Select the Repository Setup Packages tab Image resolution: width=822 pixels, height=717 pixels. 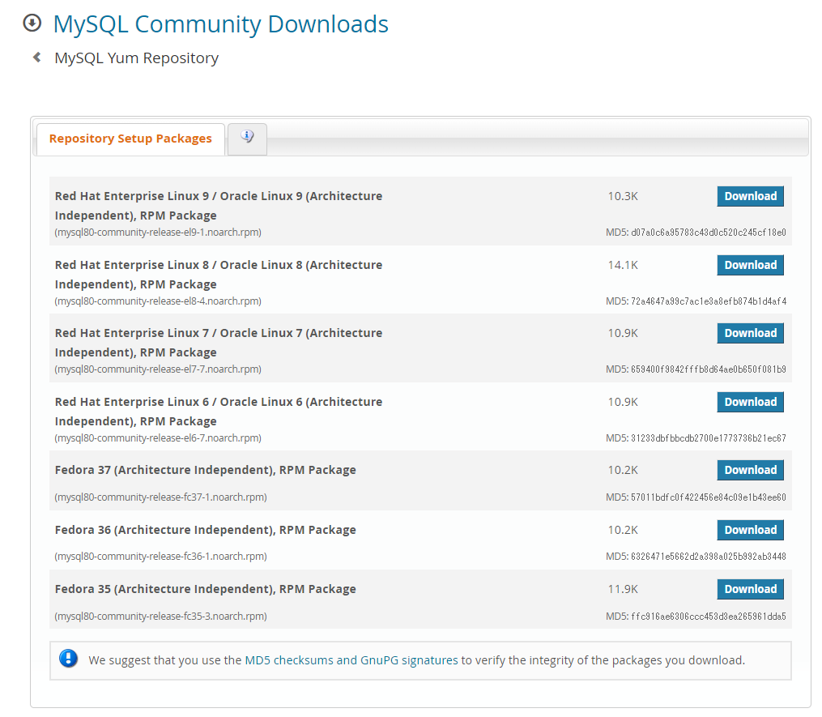[130, 139]
